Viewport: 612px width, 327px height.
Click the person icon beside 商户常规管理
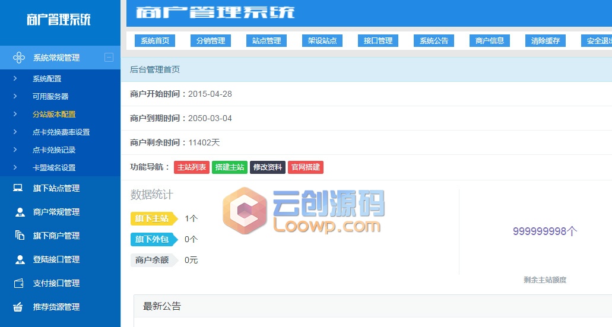pos(20,212)
